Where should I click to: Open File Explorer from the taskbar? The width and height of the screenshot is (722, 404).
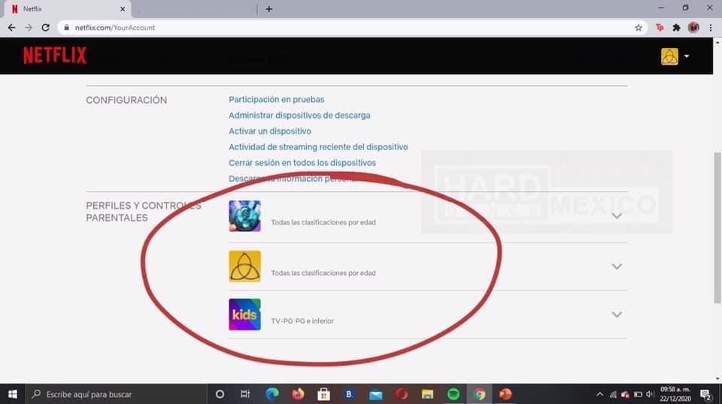(x=427, y=394)
